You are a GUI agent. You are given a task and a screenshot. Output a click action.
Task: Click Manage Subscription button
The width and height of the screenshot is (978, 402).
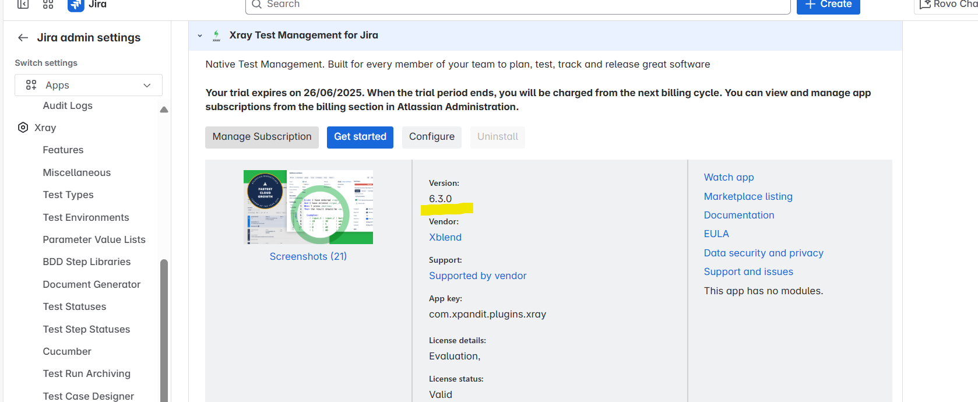[x=262, y=137]
